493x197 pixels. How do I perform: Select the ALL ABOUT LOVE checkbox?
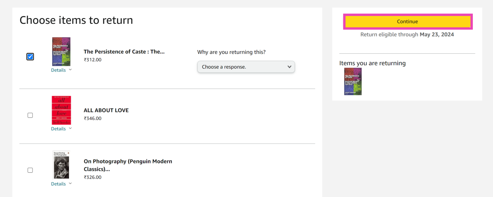30,115
